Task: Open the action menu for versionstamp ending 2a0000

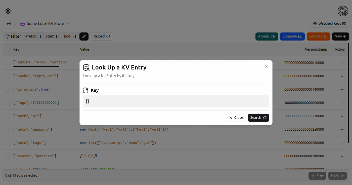Action: point(341,129)
